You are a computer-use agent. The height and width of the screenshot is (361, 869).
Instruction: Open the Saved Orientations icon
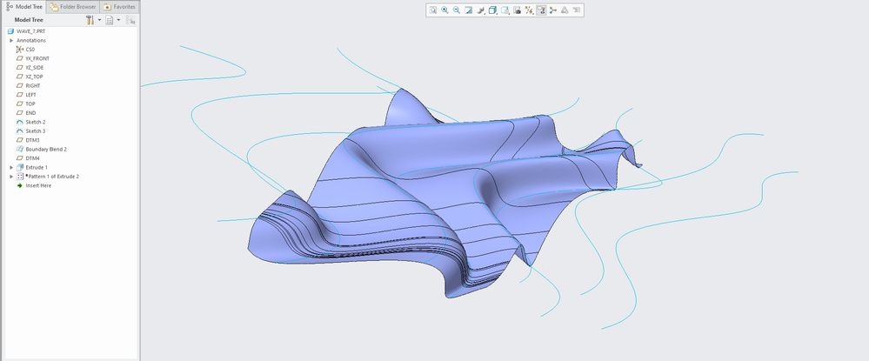click(505, 10)
